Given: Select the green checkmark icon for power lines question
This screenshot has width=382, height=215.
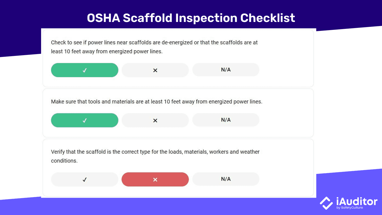Looking at the screenshot, I should click(x=85, y=70).
